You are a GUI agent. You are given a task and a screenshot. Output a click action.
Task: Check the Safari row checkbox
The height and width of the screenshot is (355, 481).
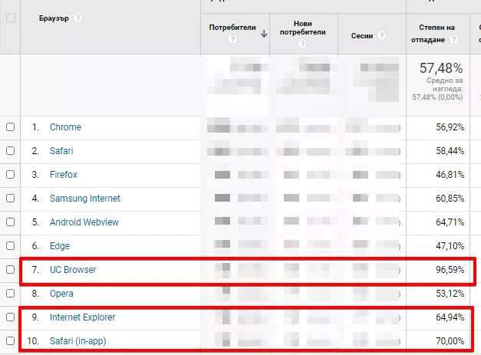(11, 150)
